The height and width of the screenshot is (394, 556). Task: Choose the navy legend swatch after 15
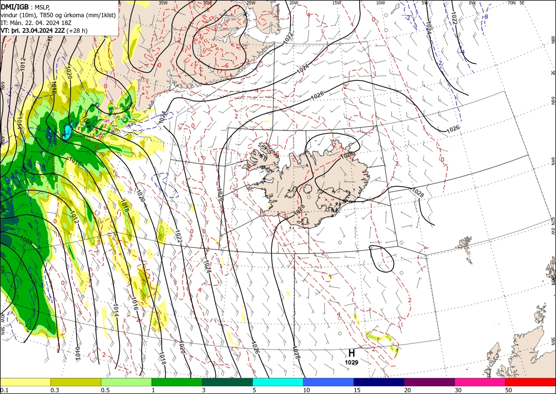[379, 382]
